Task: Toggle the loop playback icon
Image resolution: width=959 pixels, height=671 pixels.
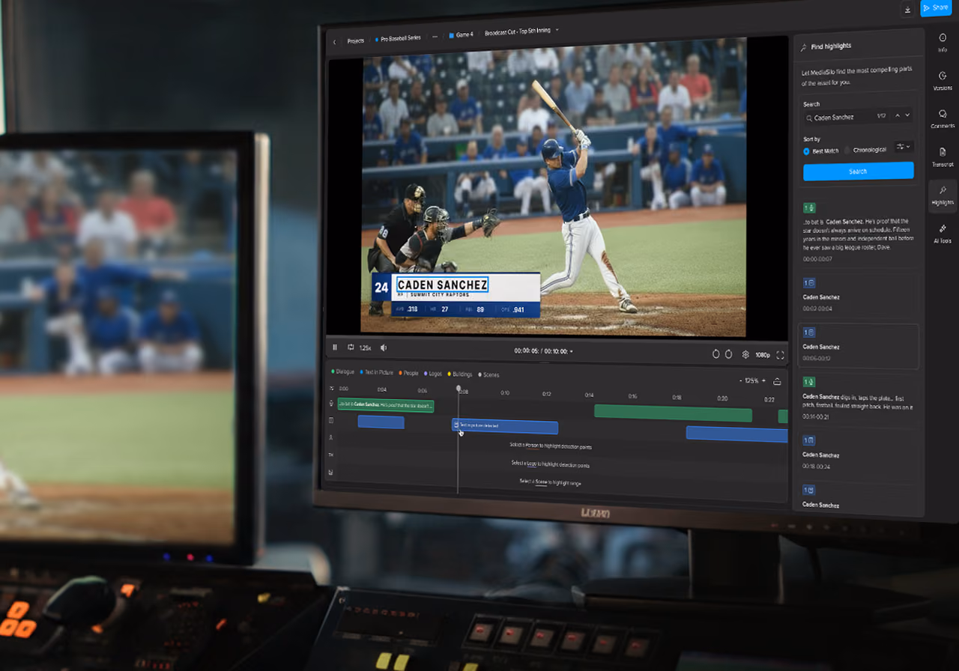Action: (351, 347)
